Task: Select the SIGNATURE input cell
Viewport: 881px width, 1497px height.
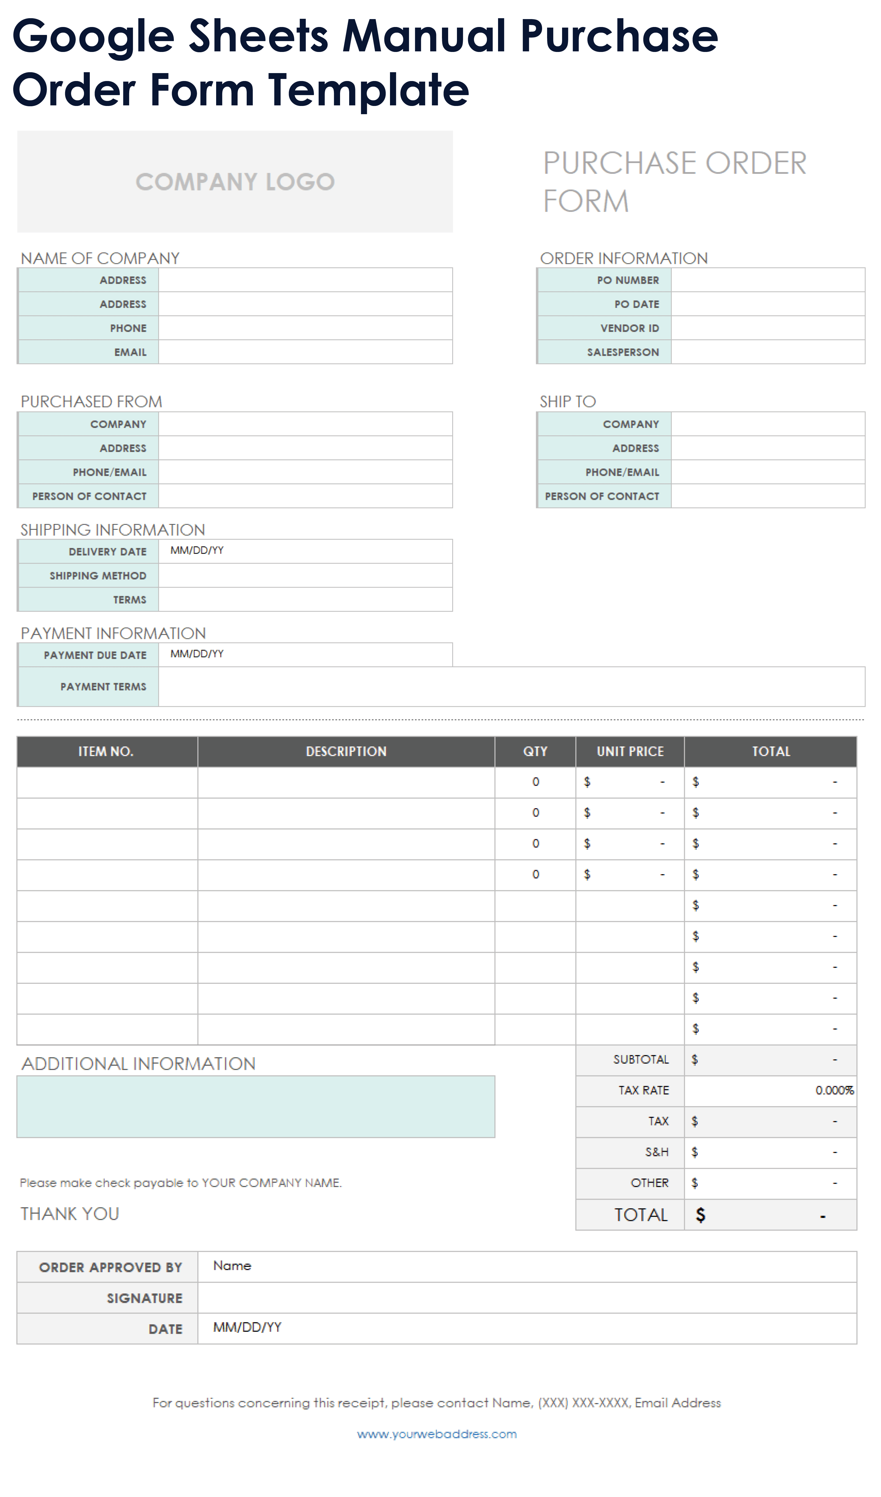Action: 527,1298
